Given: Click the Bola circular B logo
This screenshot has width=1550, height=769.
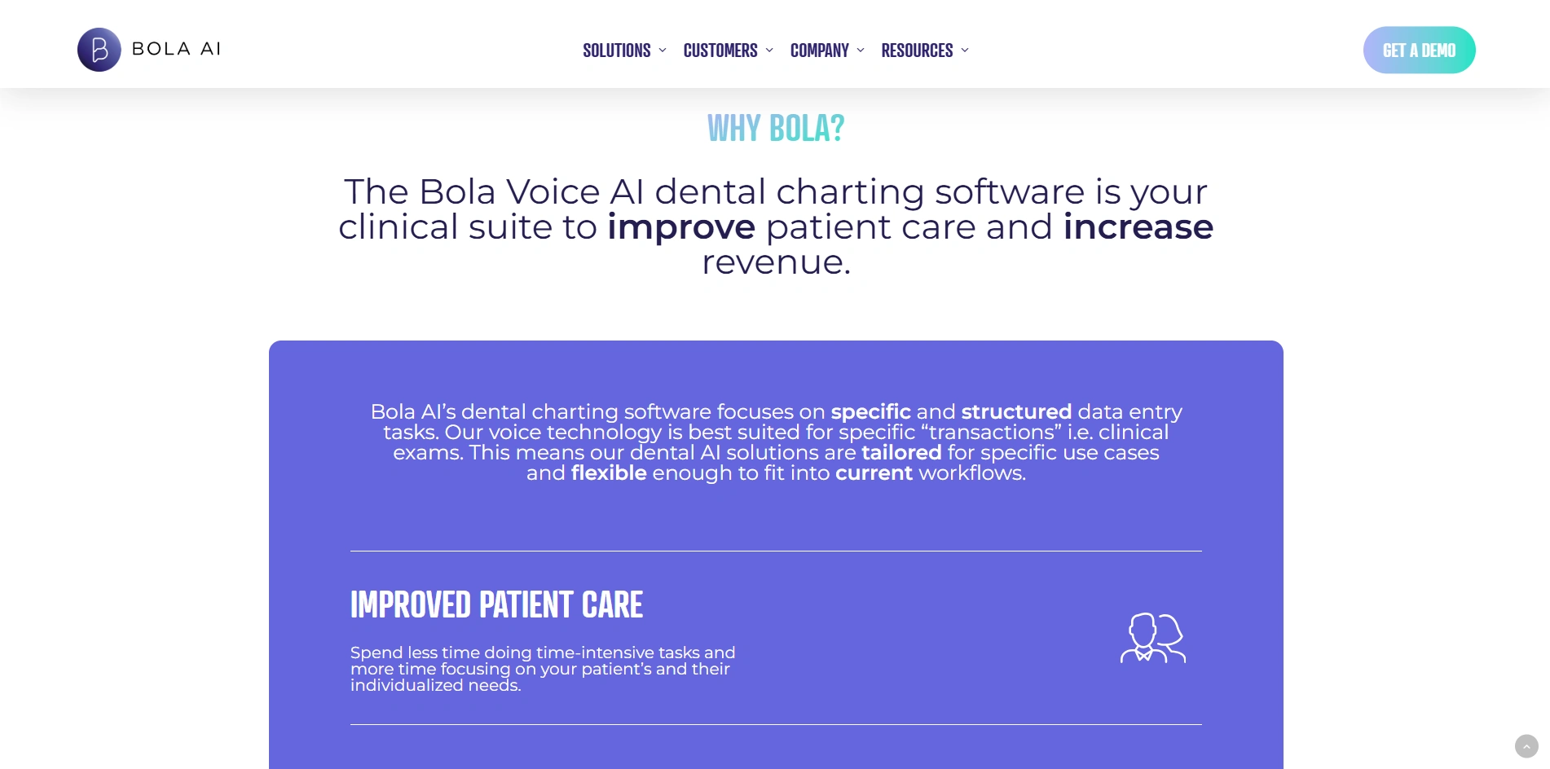Looking at the screenshot, I should click(99, 50).
